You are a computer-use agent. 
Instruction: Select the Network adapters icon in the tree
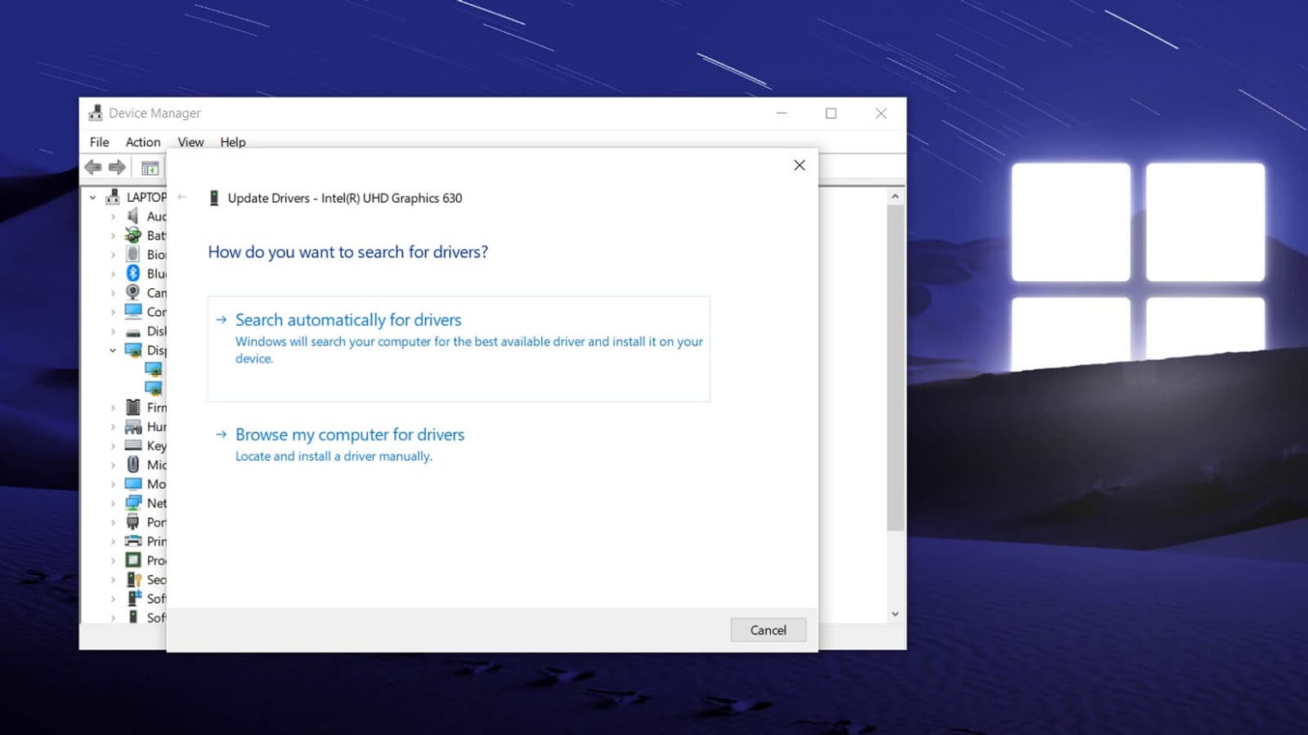click(x=132, y=503)
